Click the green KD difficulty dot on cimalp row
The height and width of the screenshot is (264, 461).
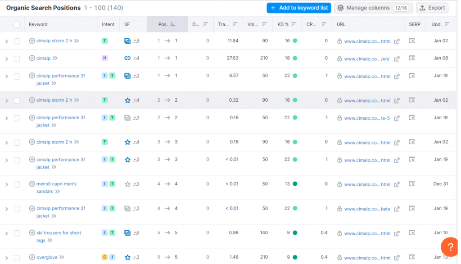[x=295, y=58]
